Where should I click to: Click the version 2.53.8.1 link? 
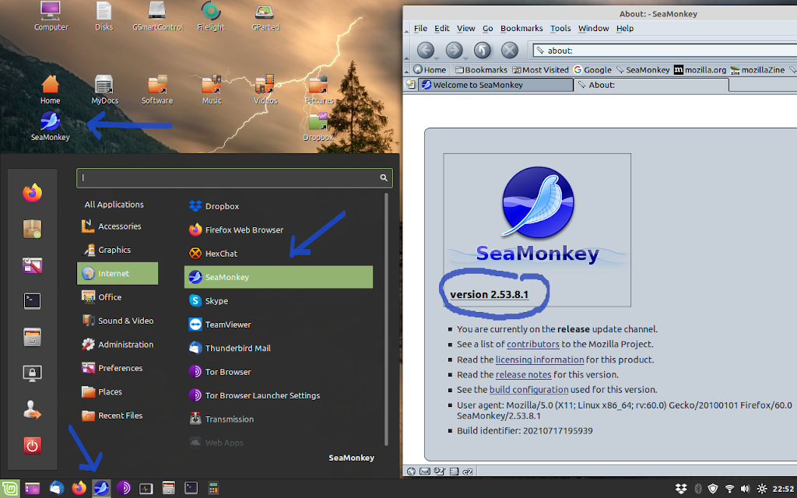pos(489,295)
